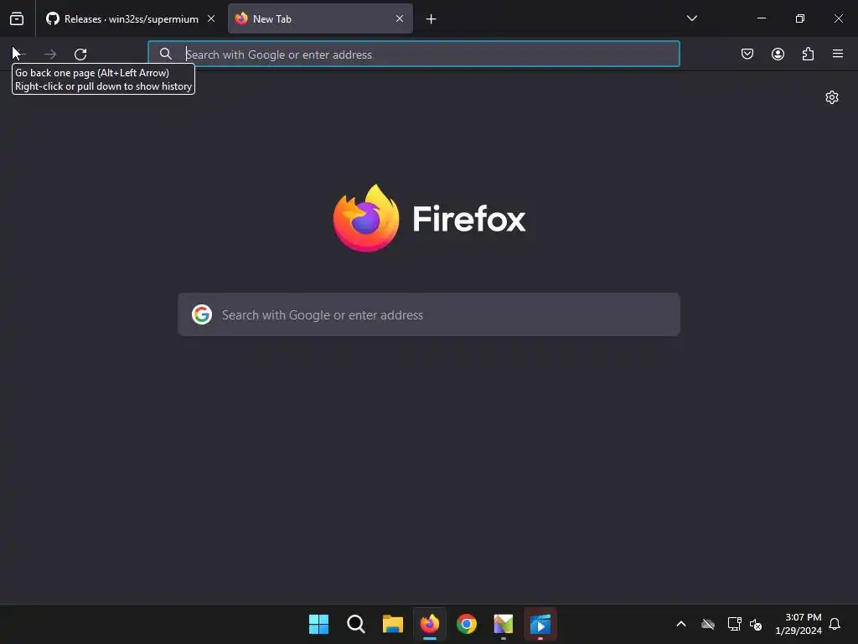Click the muted volume tray icon
Screen dimensions: 858x644
tap(756, 624)
